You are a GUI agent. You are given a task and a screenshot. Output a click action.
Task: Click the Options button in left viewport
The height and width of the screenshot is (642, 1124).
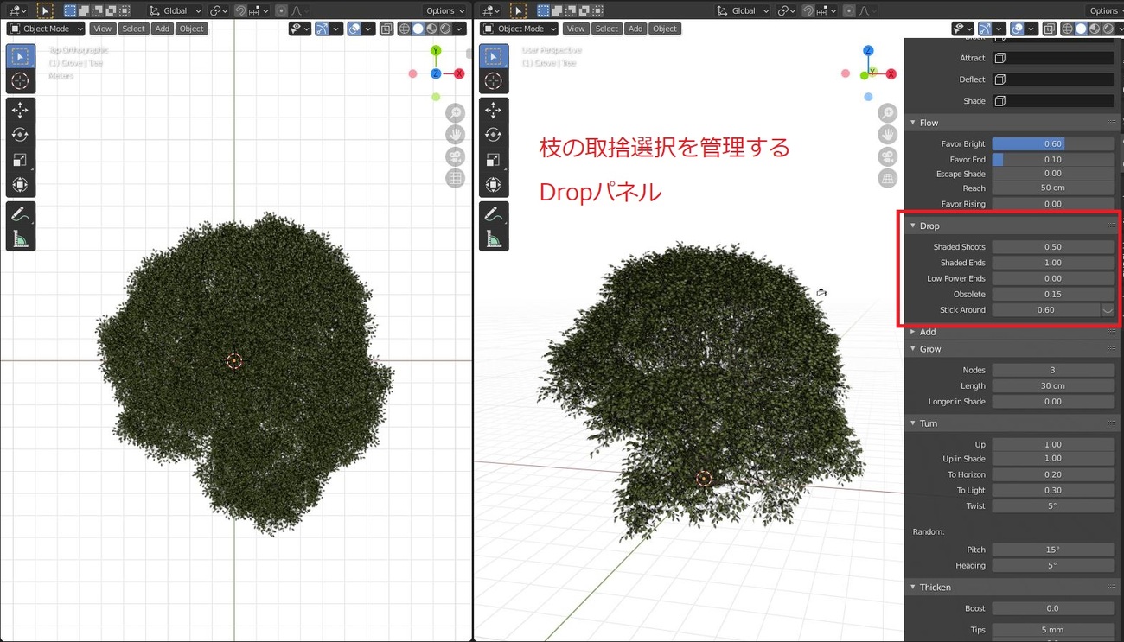click(x=444, y=10)
